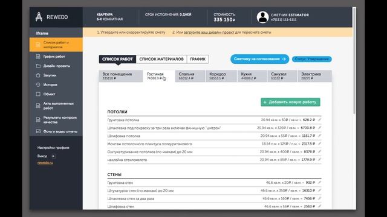This screenshot has width=387, height=217.
Task: Click the shopping bag icon beside Закупки
Action: pos(38,75)
